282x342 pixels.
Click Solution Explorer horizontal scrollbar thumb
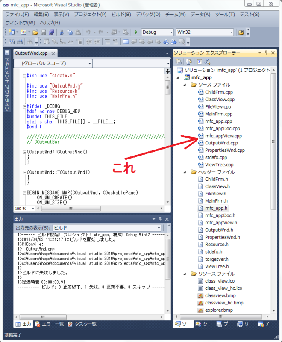[221, 316]
